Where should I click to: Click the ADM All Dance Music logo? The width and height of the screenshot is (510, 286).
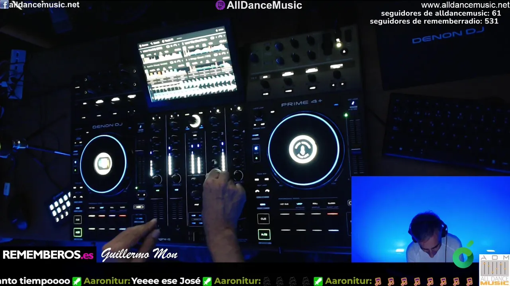coord(494,270)
